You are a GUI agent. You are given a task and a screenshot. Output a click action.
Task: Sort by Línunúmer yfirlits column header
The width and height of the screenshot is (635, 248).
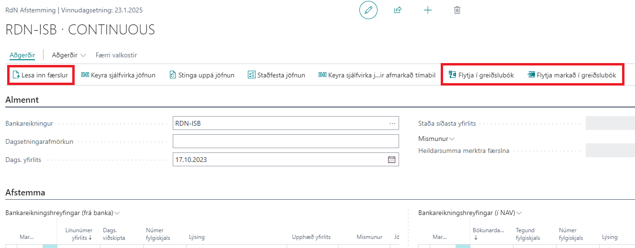[78, 234]
